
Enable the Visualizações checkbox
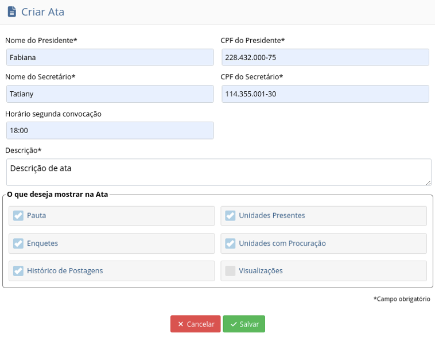pyautogui.click(x=230, y=271)
